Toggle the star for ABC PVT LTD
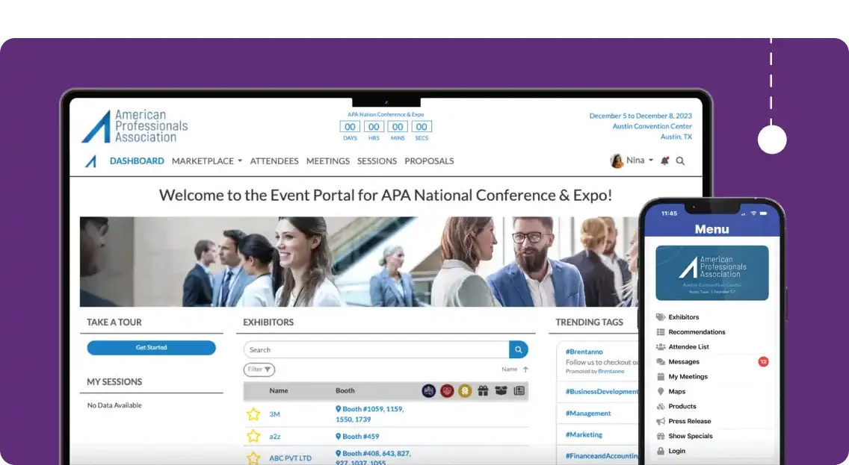This screenshot has height=465, width=849. pyautogui.click(x=253, y=458)
